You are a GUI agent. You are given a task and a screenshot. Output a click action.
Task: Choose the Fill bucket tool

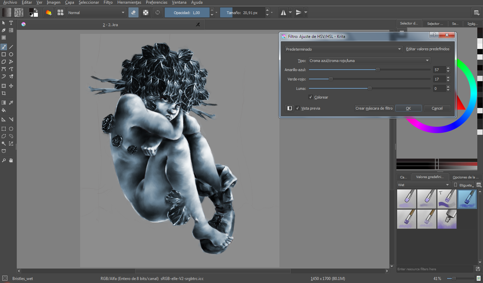[4, 110]
